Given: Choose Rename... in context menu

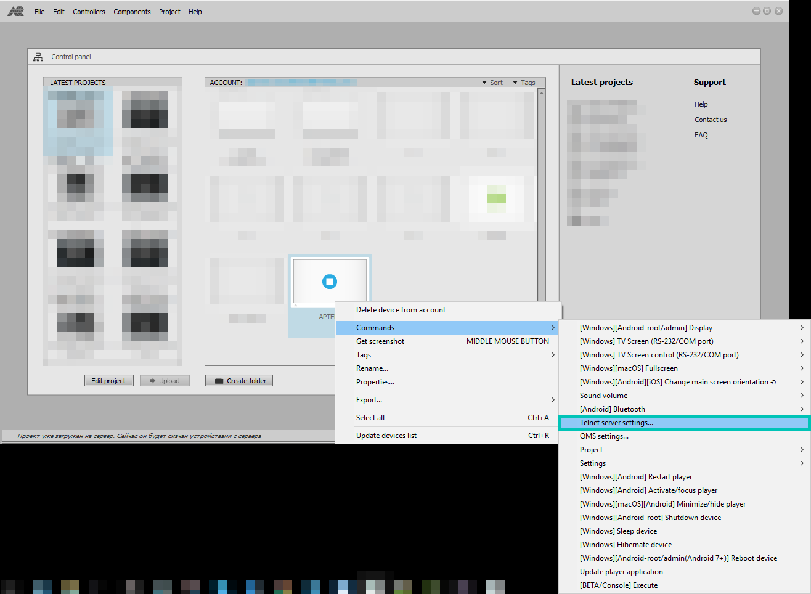Looking at the screenshot, I should [448, 368].
